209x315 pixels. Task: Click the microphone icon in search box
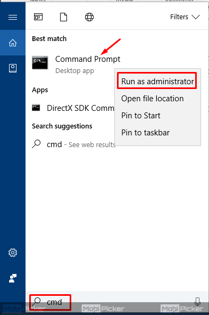197,302
